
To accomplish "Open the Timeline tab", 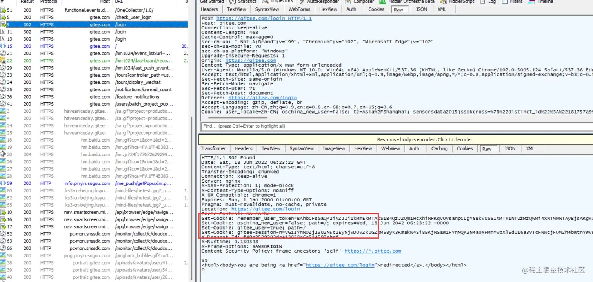I will coord(541,2).
